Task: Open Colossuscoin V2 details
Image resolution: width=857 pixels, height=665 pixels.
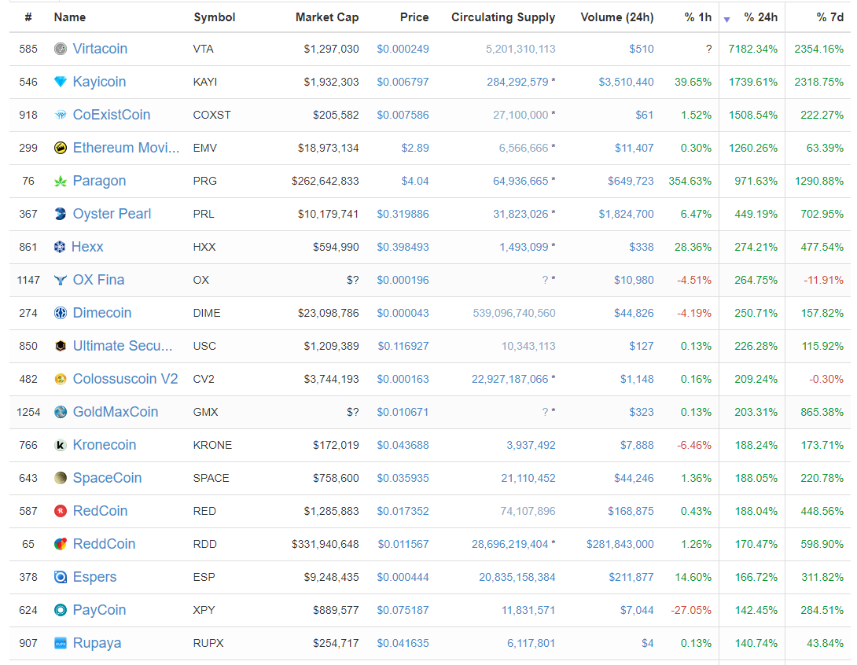Action: coord(126,379)
